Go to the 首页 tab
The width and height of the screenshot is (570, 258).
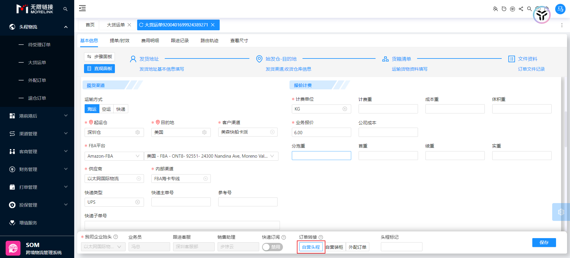pyautogui.click(x=90, y=25)
